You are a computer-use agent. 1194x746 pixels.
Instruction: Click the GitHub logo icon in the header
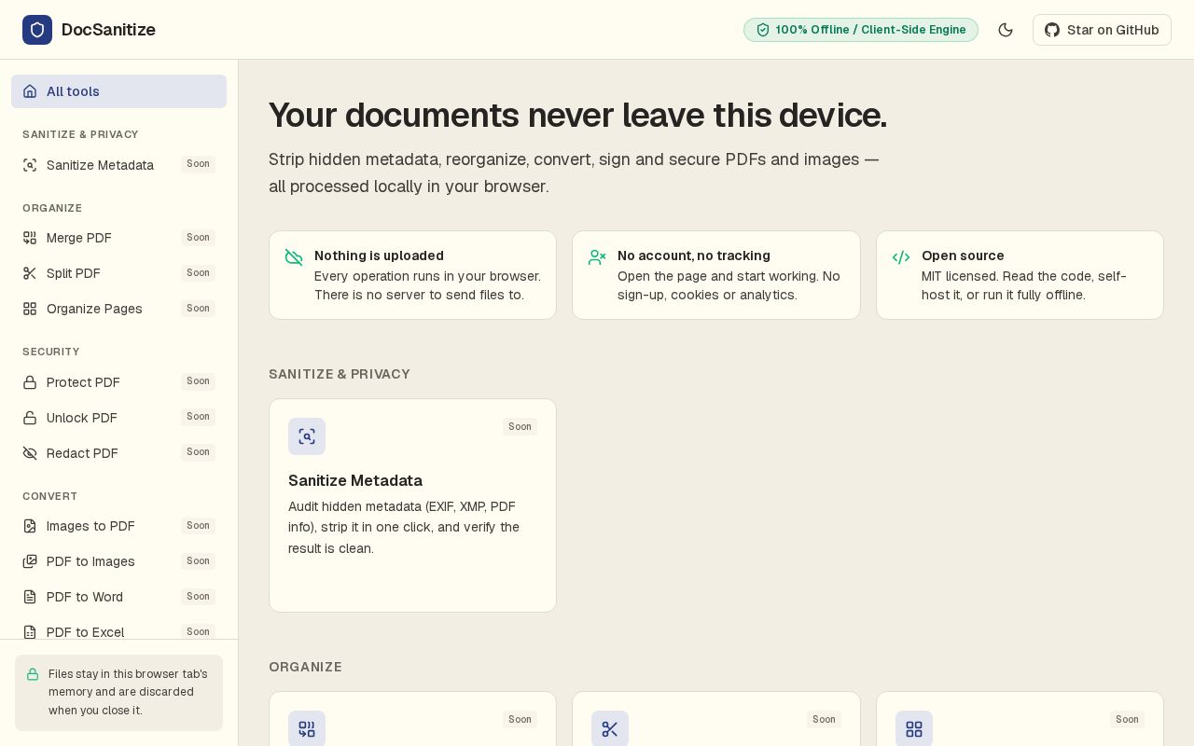pyautogui.click(x=1052, y=30)
